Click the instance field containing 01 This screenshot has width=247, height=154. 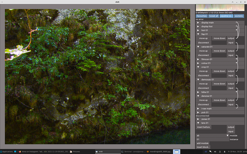click(x=212, y=139)
